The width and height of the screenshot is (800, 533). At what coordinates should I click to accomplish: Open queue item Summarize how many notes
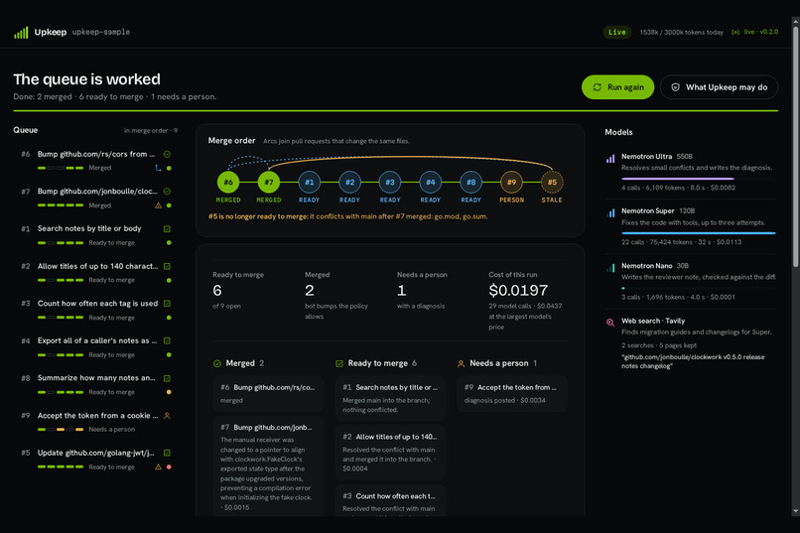(96, 384)
